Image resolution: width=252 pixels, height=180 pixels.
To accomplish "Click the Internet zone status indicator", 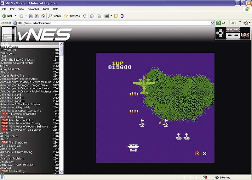I will (223, 177).
